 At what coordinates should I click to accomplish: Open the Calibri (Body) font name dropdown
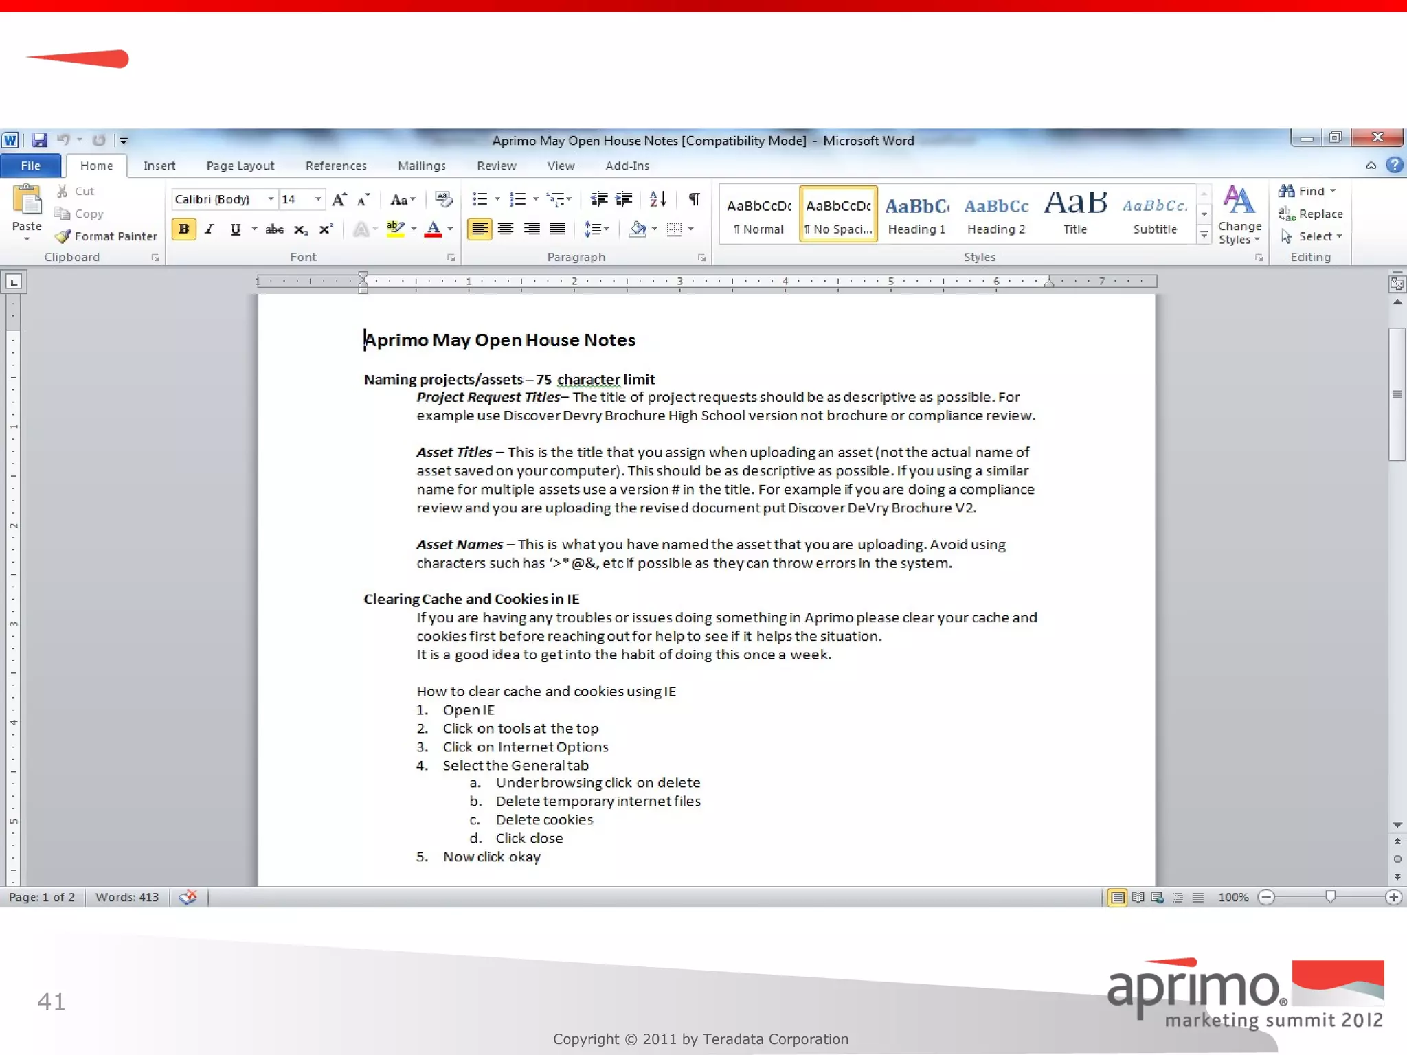[x=271, y=199]
